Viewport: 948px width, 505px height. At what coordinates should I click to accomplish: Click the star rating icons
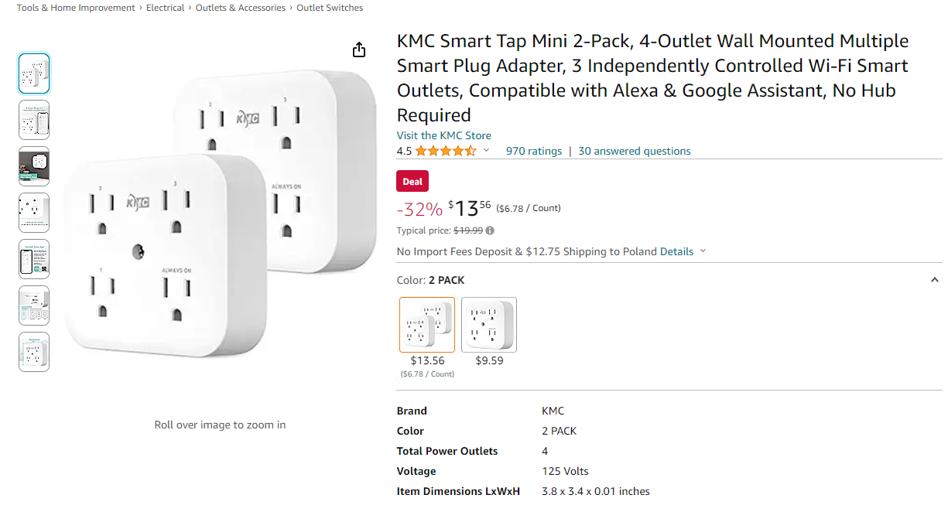tap(445, 151)
